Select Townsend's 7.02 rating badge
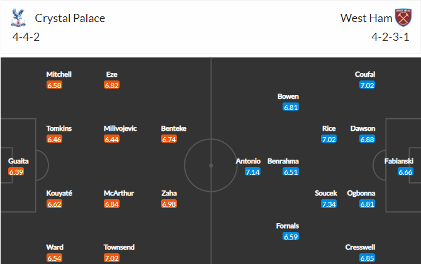The height and width of the screenshot is (264, 421). tap(111, 258)
